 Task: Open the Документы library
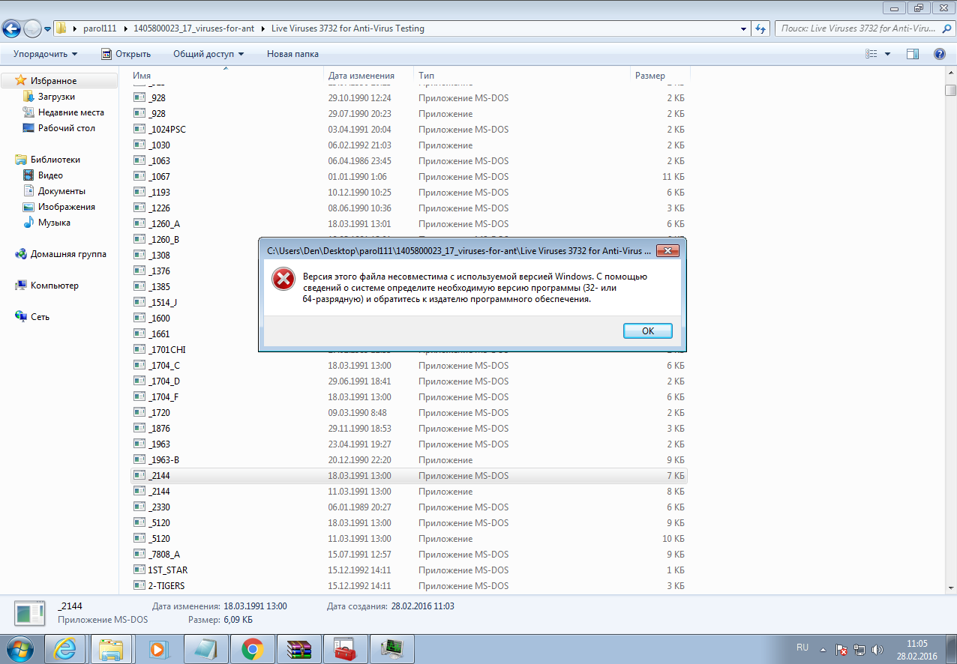(x=61, y=191)
